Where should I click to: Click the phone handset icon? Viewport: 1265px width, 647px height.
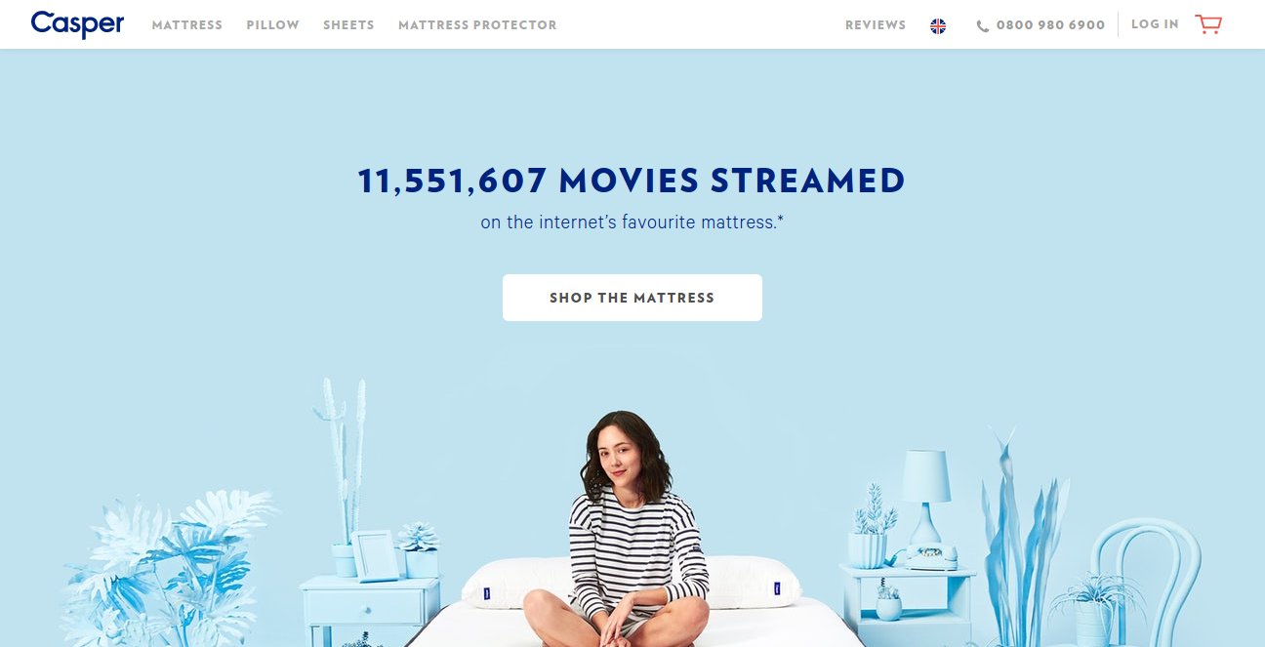983,26
